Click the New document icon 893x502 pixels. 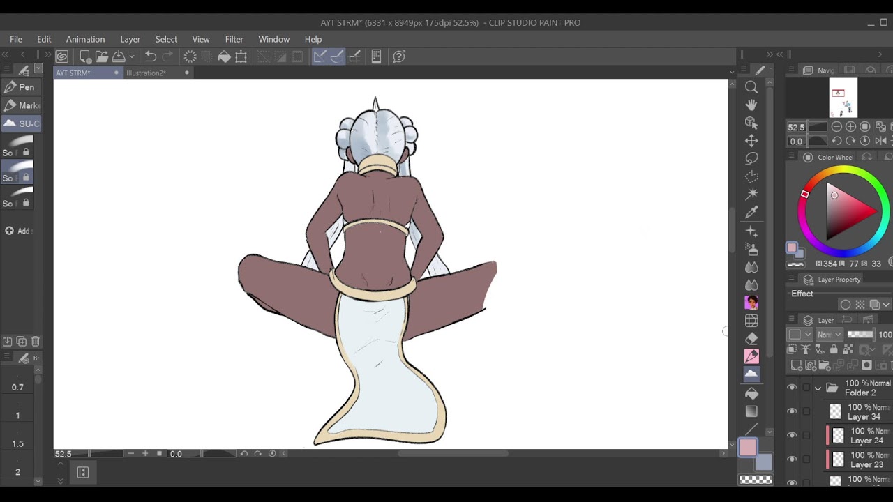[85, 56]
